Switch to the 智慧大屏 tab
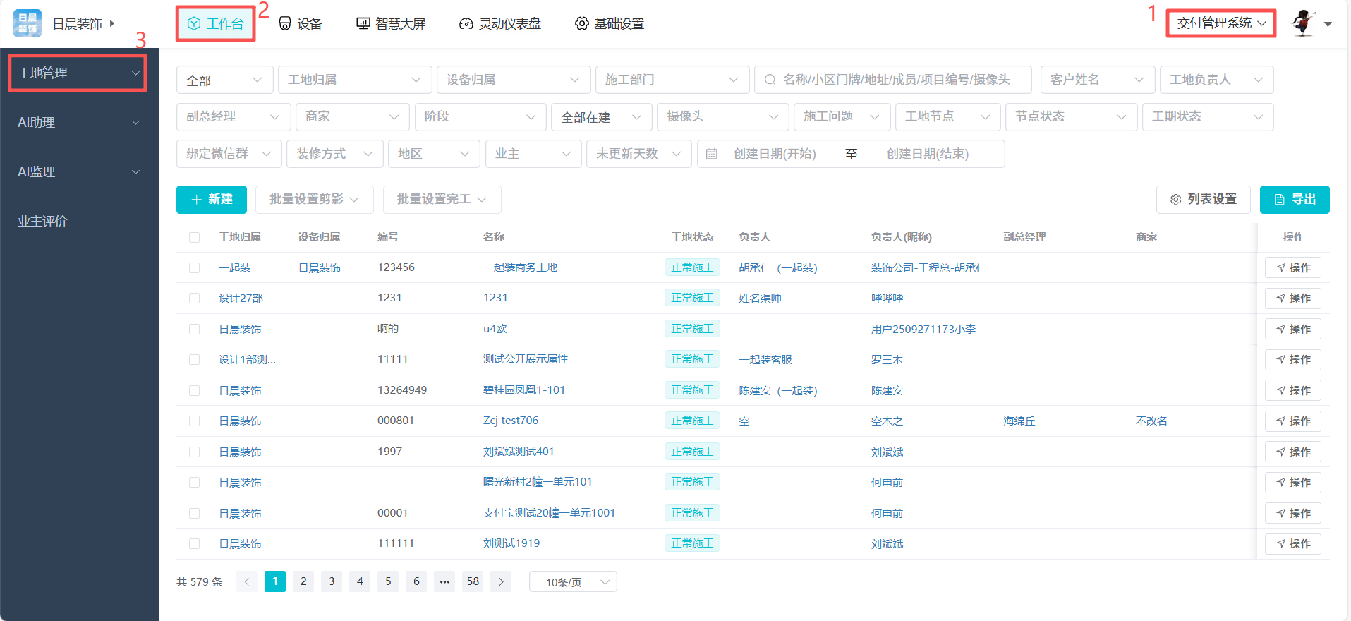Image resolution: width=1351 pixels, height=621 pixels. pos(391,24)
